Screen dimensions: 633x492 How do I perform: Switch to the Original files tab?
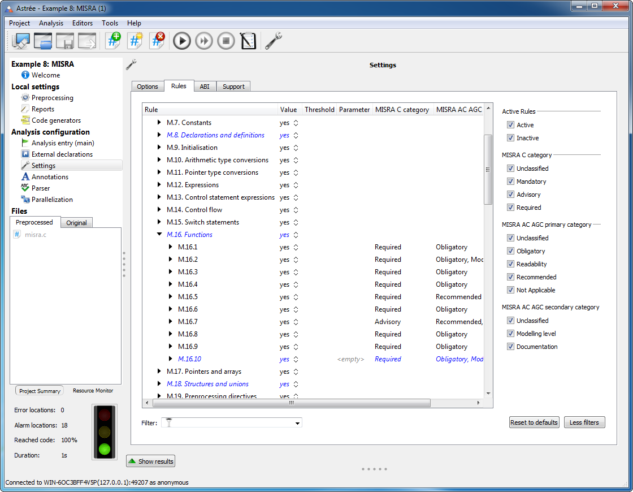76,223
